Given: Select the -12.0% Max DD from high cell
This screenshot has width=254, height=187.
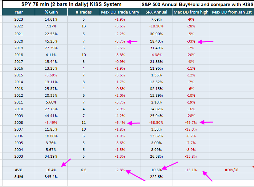Looking at the screenshot, I should [x=191, y=129].
